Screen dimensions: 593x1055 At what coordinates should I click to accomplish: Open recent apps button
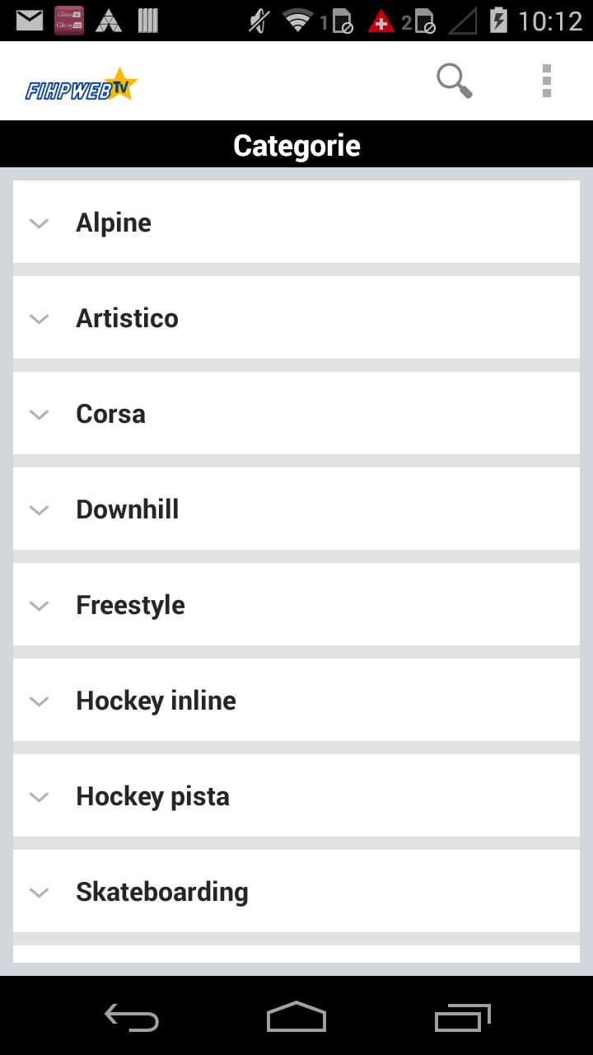click(462, 1017)
